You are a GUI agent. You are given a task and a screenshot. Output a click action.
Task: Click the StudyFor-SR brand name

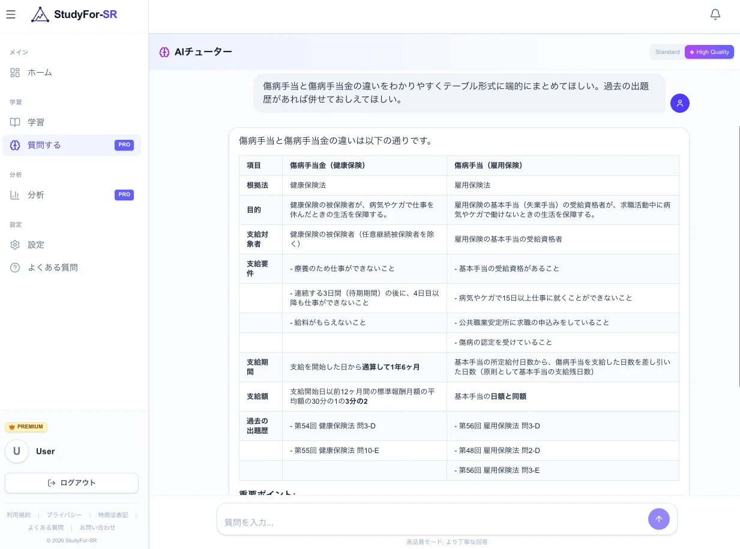pos(86,14)
